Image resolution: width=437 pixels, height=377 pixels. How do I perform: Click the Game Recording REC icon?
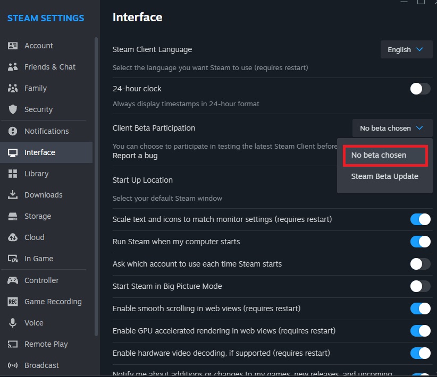[13, 302]
